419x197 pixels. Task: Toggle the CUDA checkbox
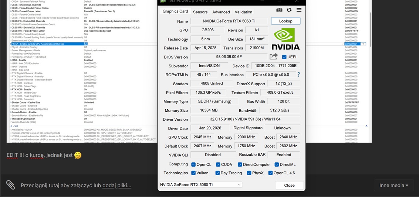(x=218, y=165)
